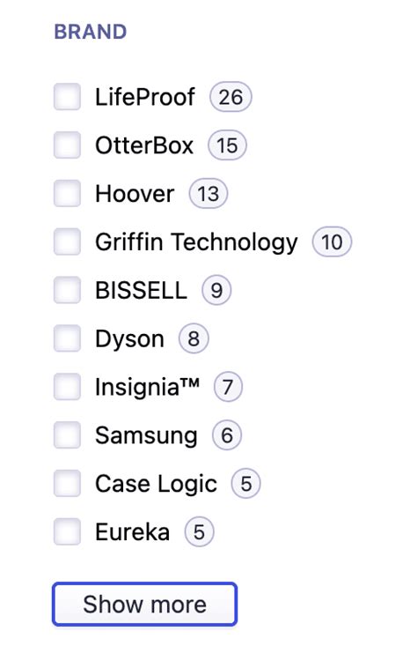The image size is (417, 668).
Task: Toggle the BISSELL brand checkbox
Action: [x=67, y=290]
